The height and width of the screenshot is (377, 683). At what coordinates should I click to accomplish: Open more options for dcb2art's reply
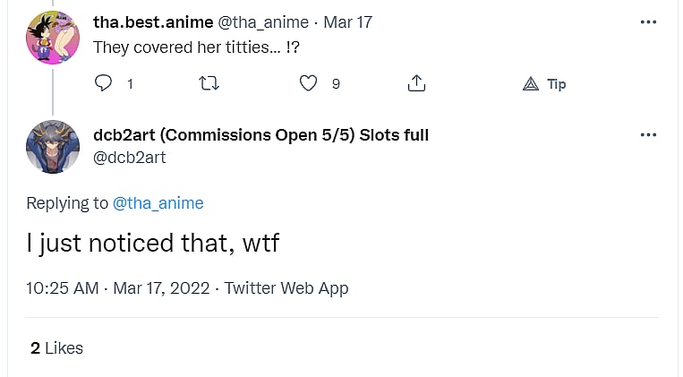coord(649,135)
